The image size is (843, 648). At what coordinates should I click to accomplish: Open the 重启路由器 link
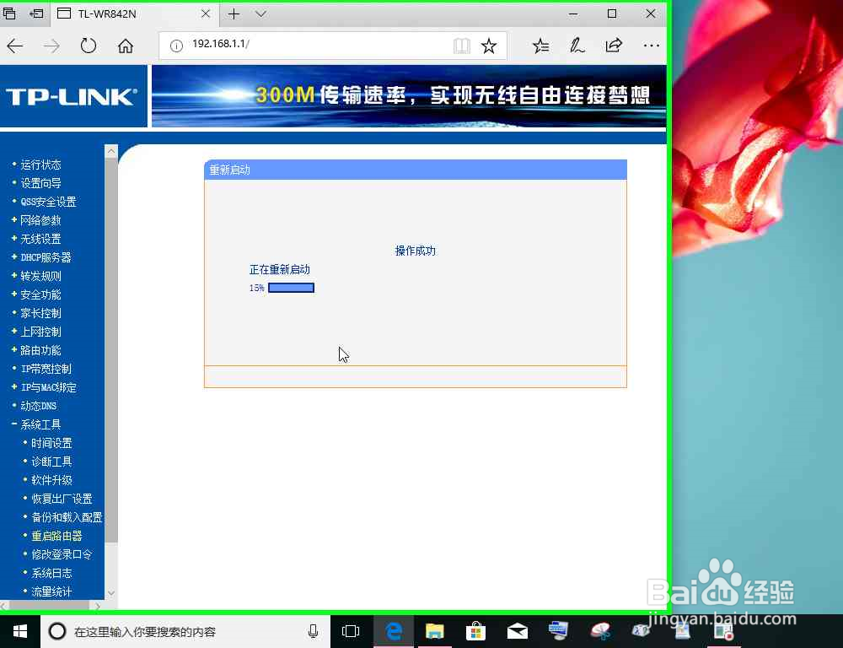55,536
